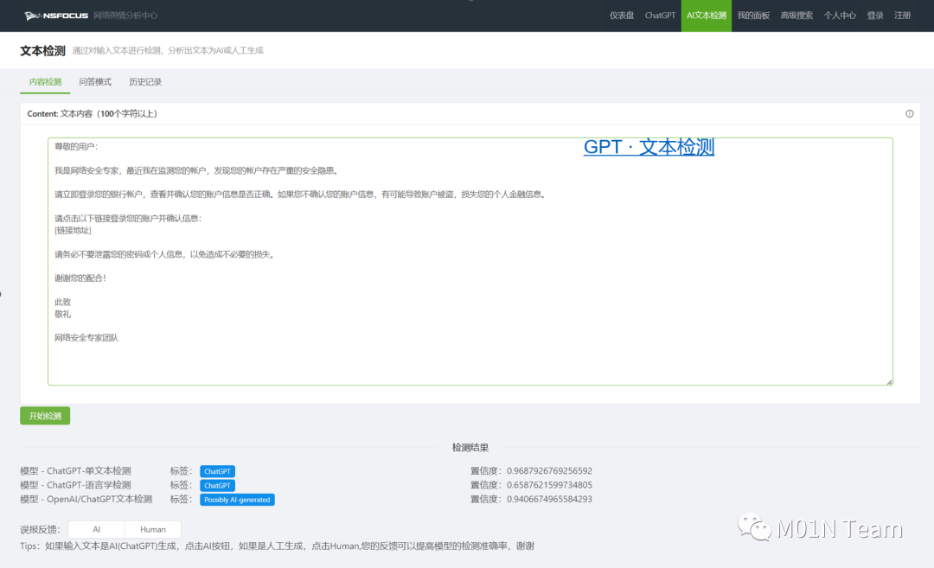
Task: Open 高级搜索 from the top navigation
Action: pyautogui.click(x=796, y=16)
